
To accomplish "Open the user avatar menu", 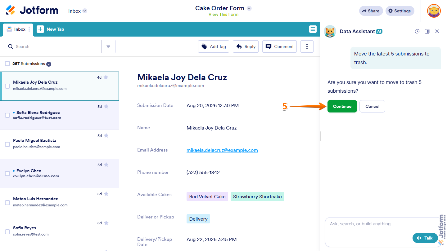I will [x=434, y=11].
